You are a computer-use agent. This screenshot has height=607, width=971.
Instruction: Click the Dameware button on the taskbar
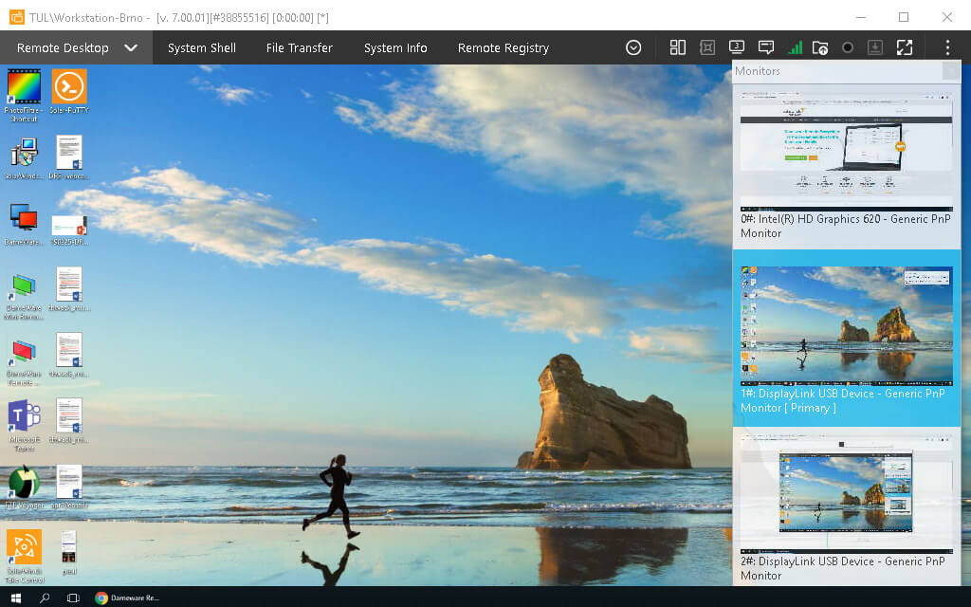pos(128,598)
